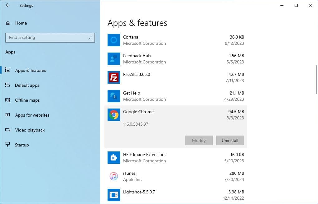318x204 pixels.
Task: Click iTunes size 286 MB
Action: click(237, 173)
